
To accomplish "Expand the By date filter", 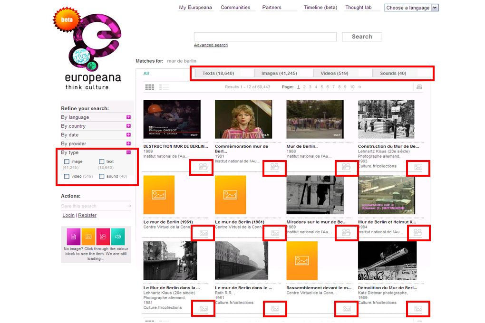I will coord(128,135).
